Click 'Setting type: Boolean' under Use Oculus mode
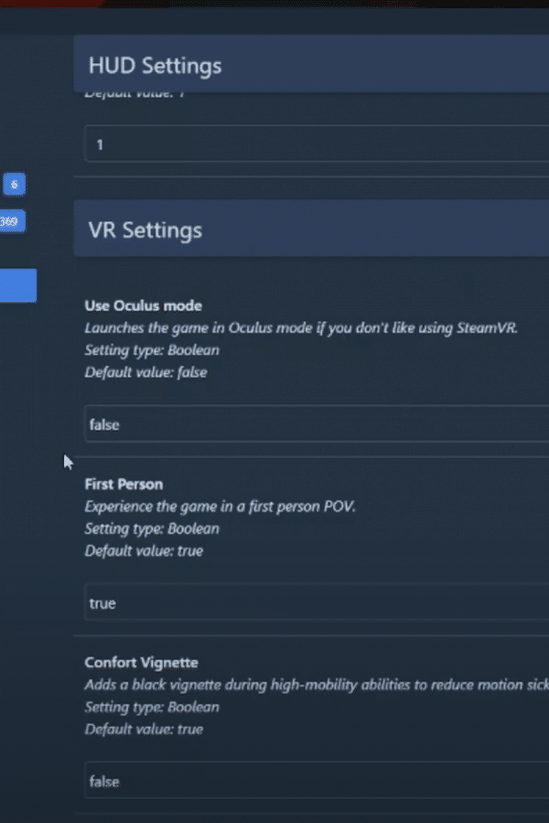The width and height of the screenshot is (549, 823). [x=152, y=350]
